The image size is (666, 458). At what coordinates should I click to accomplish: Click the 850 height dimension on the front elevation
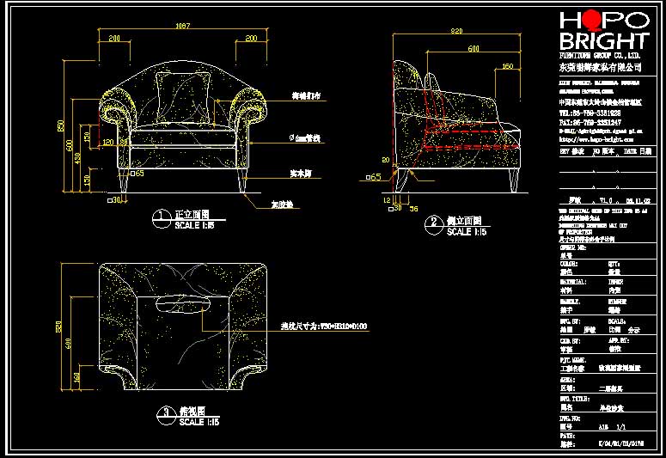[x=60, y=125]
